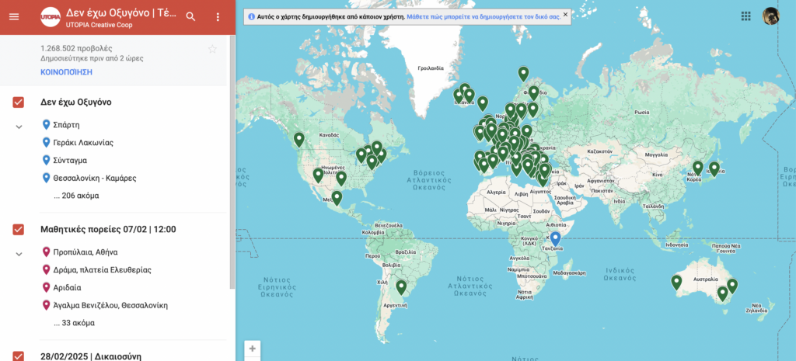Star this map with the star icon
The width and height of the screenshot is (796, 361).
coord(212,50)
